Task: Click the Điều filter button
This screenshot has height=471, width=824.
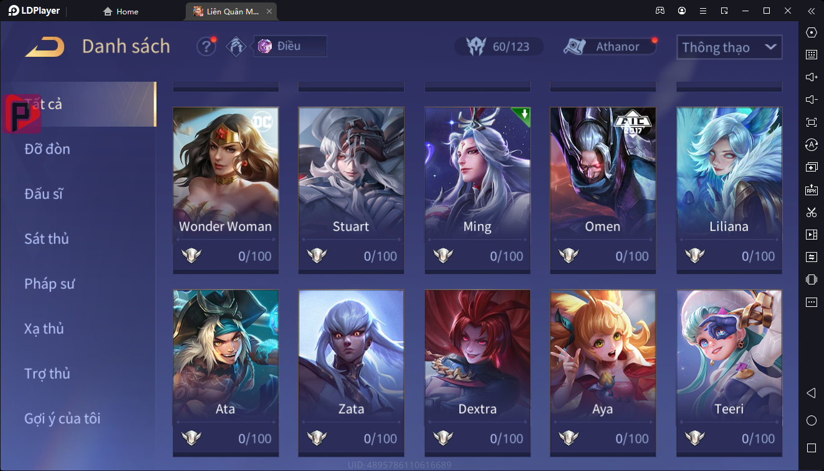Action: 290,46
